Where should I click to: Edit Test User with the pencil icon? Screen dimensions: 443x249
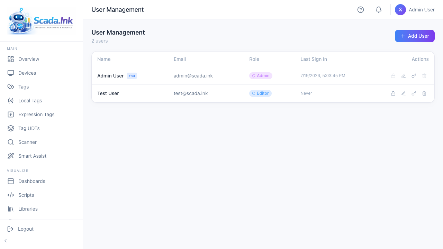404,93
